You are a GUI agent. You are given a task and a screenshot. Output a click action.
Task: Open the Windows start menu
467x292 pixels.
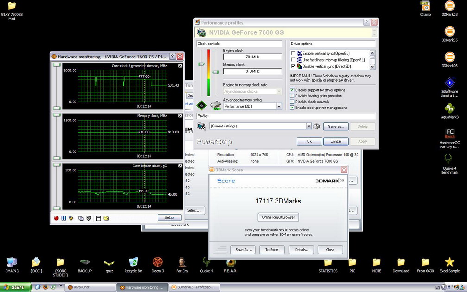point(15,287)
